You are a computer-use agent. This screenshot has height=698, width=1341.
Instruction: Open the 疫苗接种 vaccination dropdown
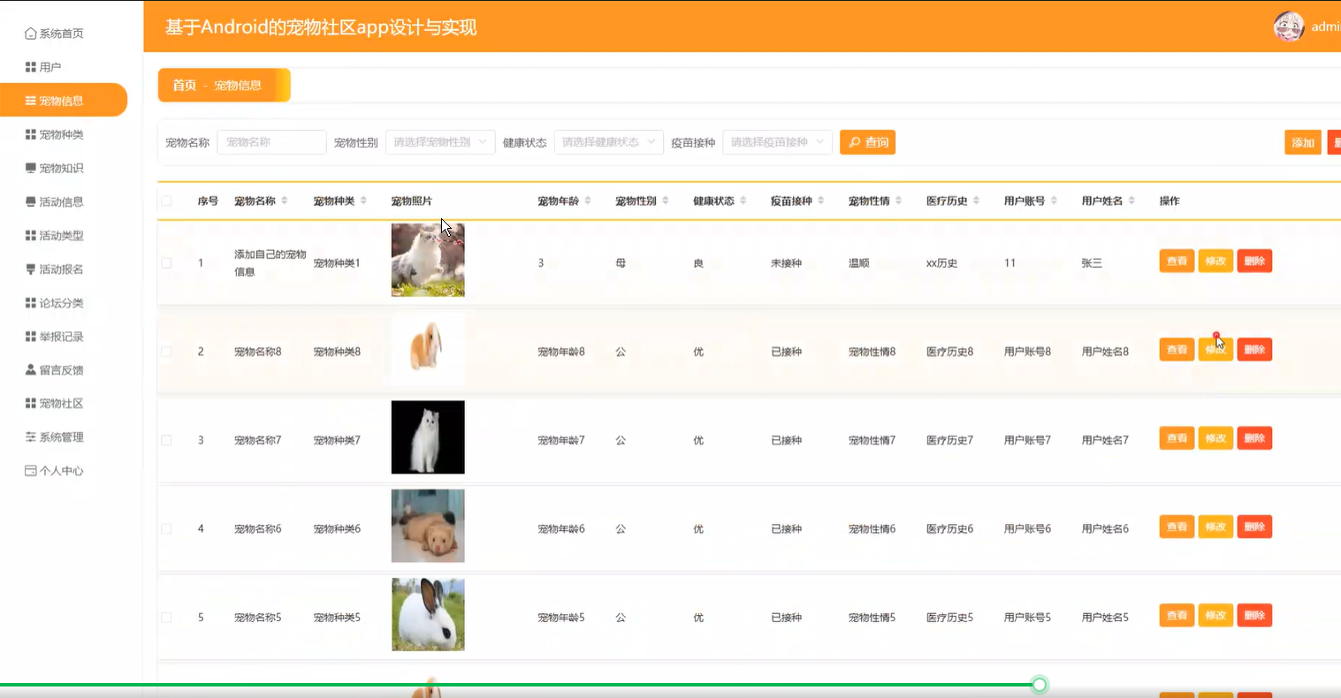777,141
